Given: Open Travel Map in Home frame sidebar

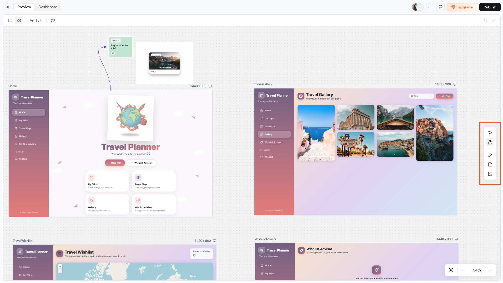Looking at the screenshot, I should [29, 128].
